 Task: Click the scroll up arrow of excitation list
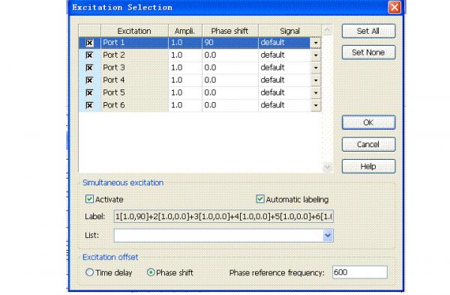[328, 30]
